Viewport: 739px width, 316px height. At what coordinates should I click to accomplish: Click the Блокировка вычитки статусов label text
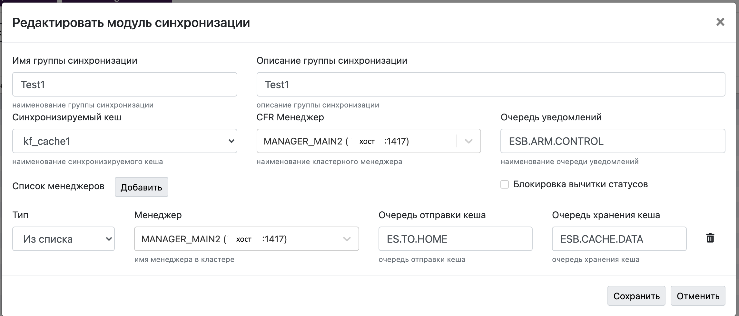tap(580, 184)
